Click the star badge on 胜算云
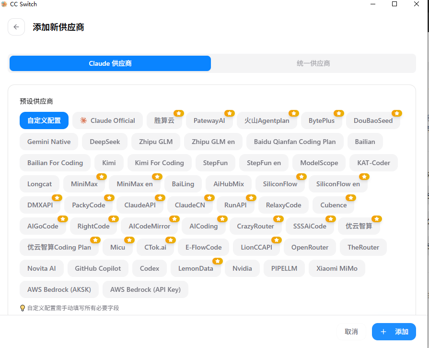The width and height of the screenshot is (429, 348). click(179, 113)
